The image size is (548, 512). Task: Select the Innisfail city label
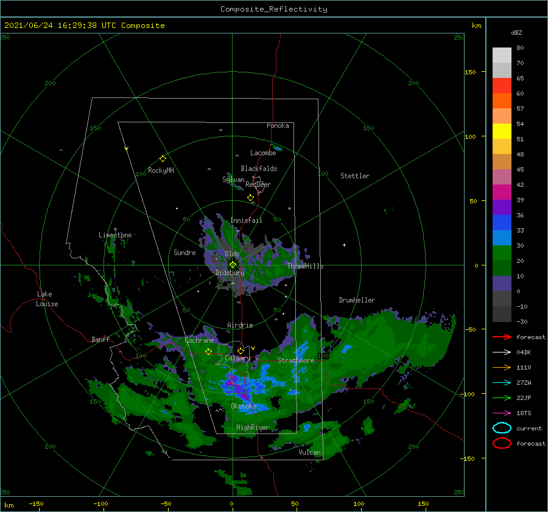pos(247,220)
